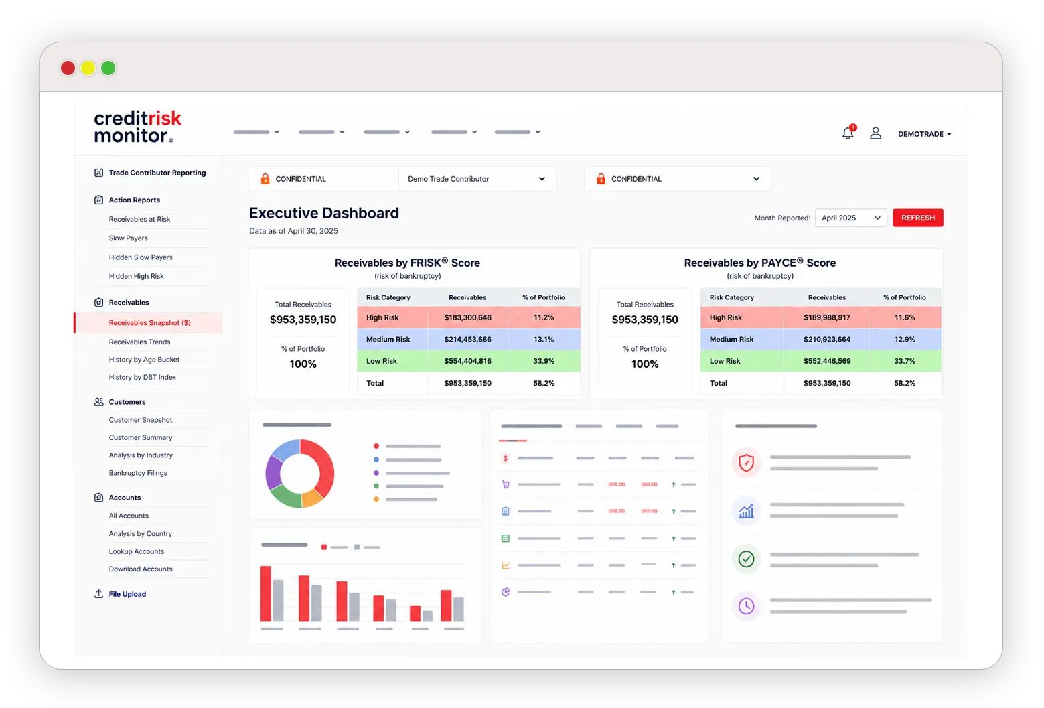Image resolution: width=1044 pixels, height=708 pixels.
Task: Click the red shield icon
Action: (x=746, y=463)
